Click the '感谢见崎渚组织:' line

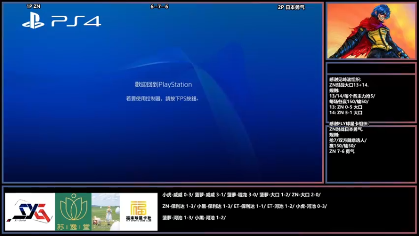[345, 80]
